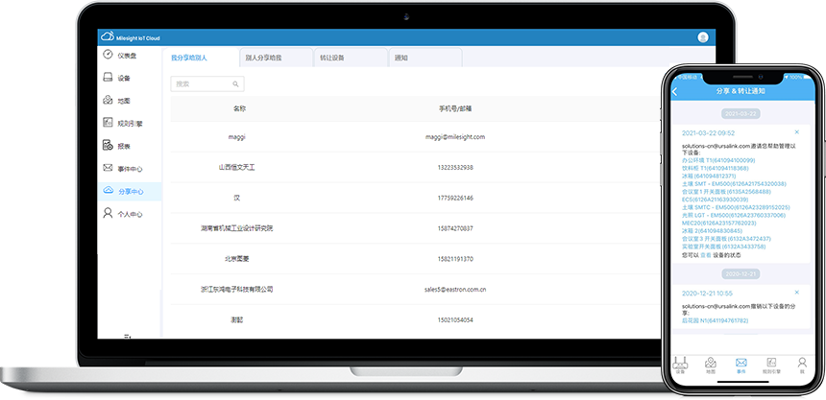Open device link 土壤 SMTC - EM500 on the phone

coord(736,207)
